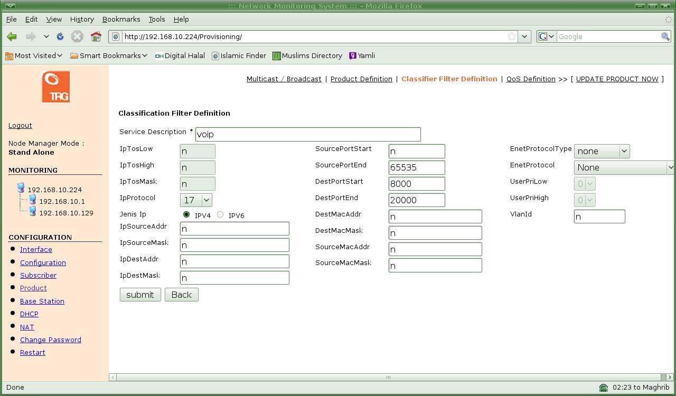Click the Home toolbar icon

coord(96,36)
